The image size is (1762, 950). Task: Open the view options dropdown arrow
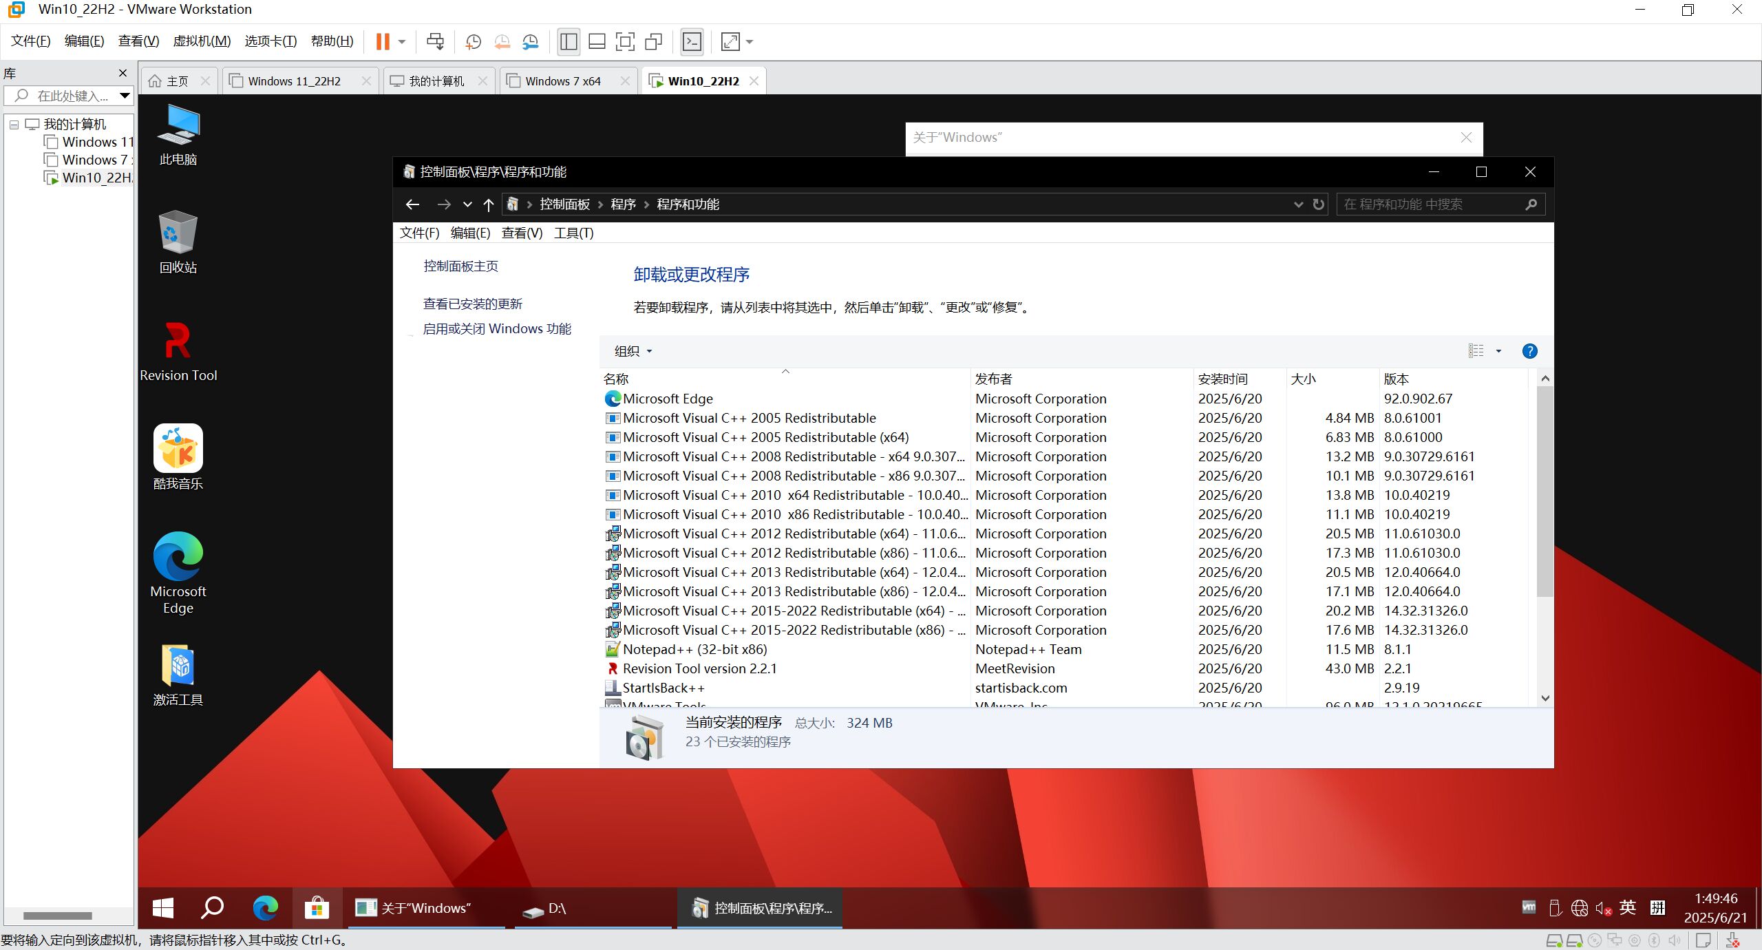coord(1498,351)
